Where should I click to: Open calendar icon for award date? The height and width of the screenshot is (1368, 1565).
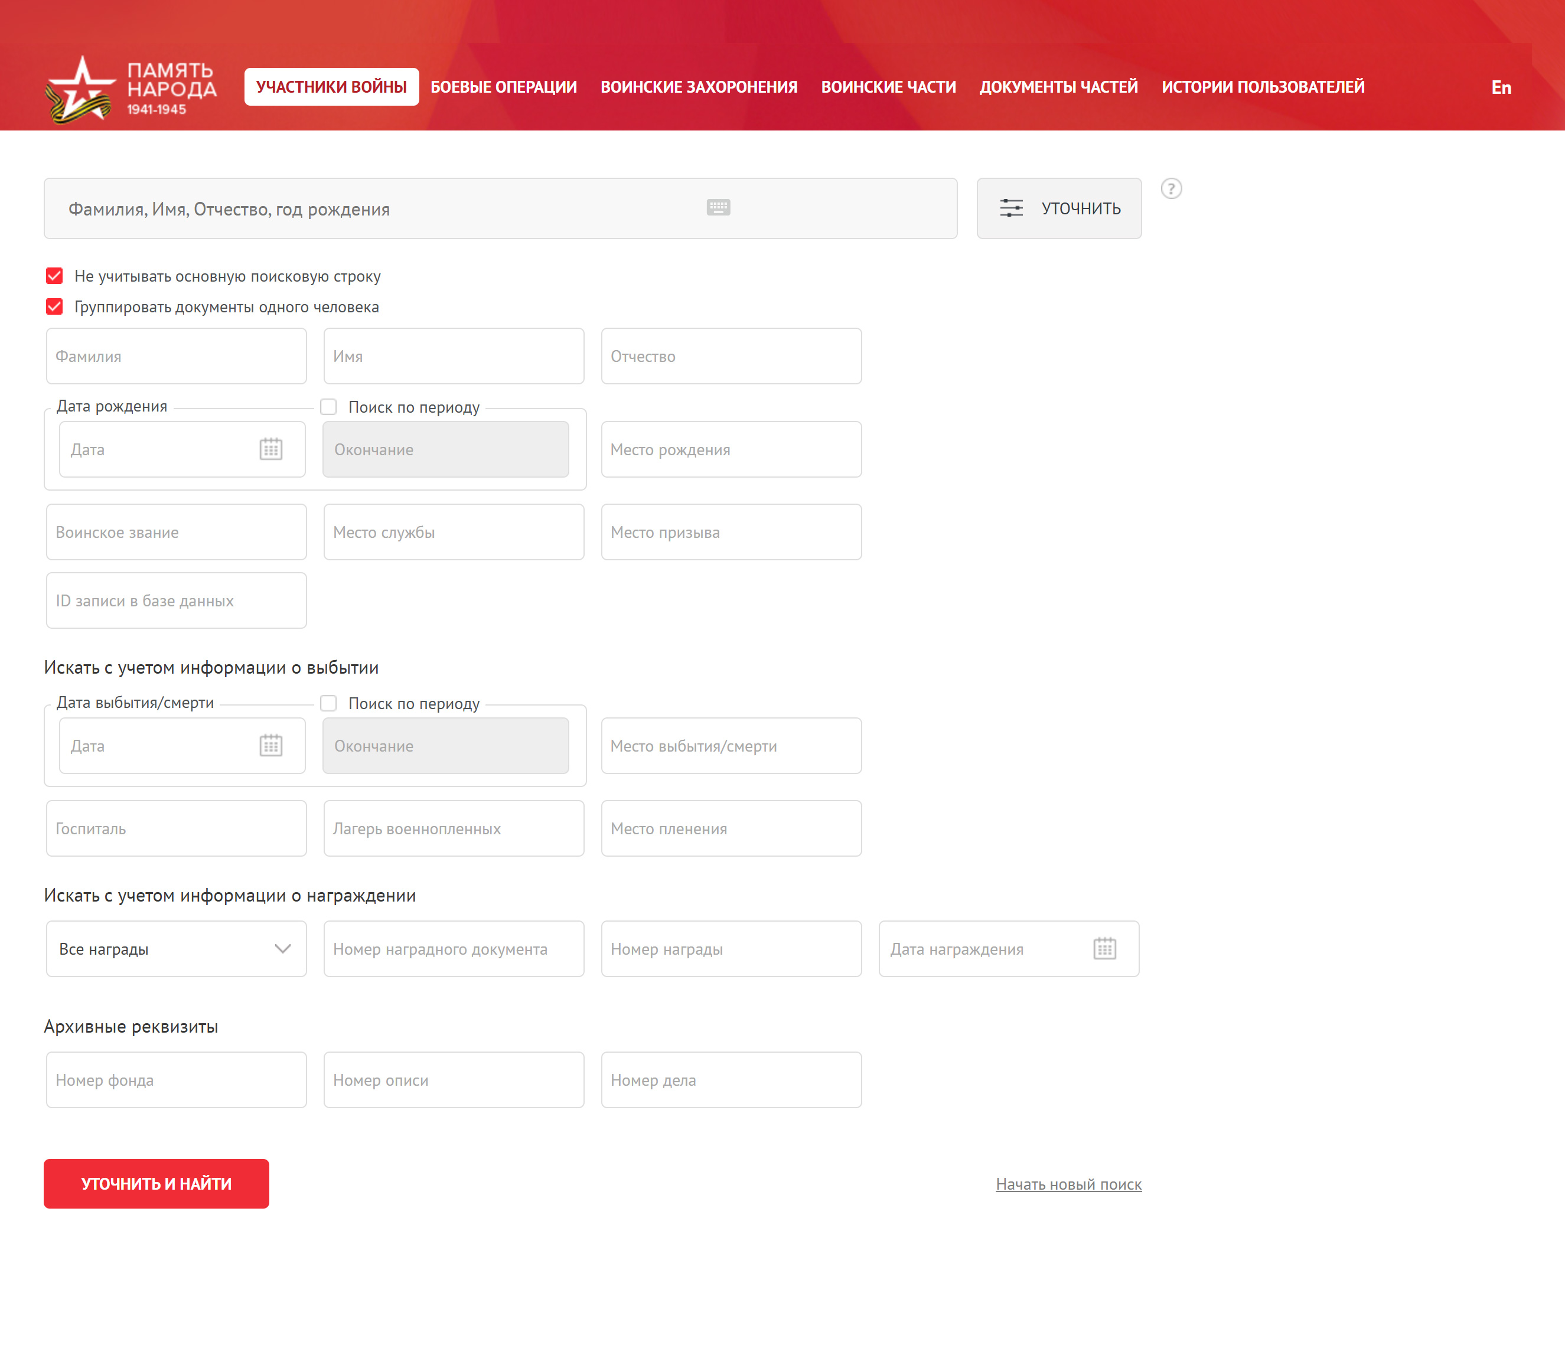pos(1104,948)
